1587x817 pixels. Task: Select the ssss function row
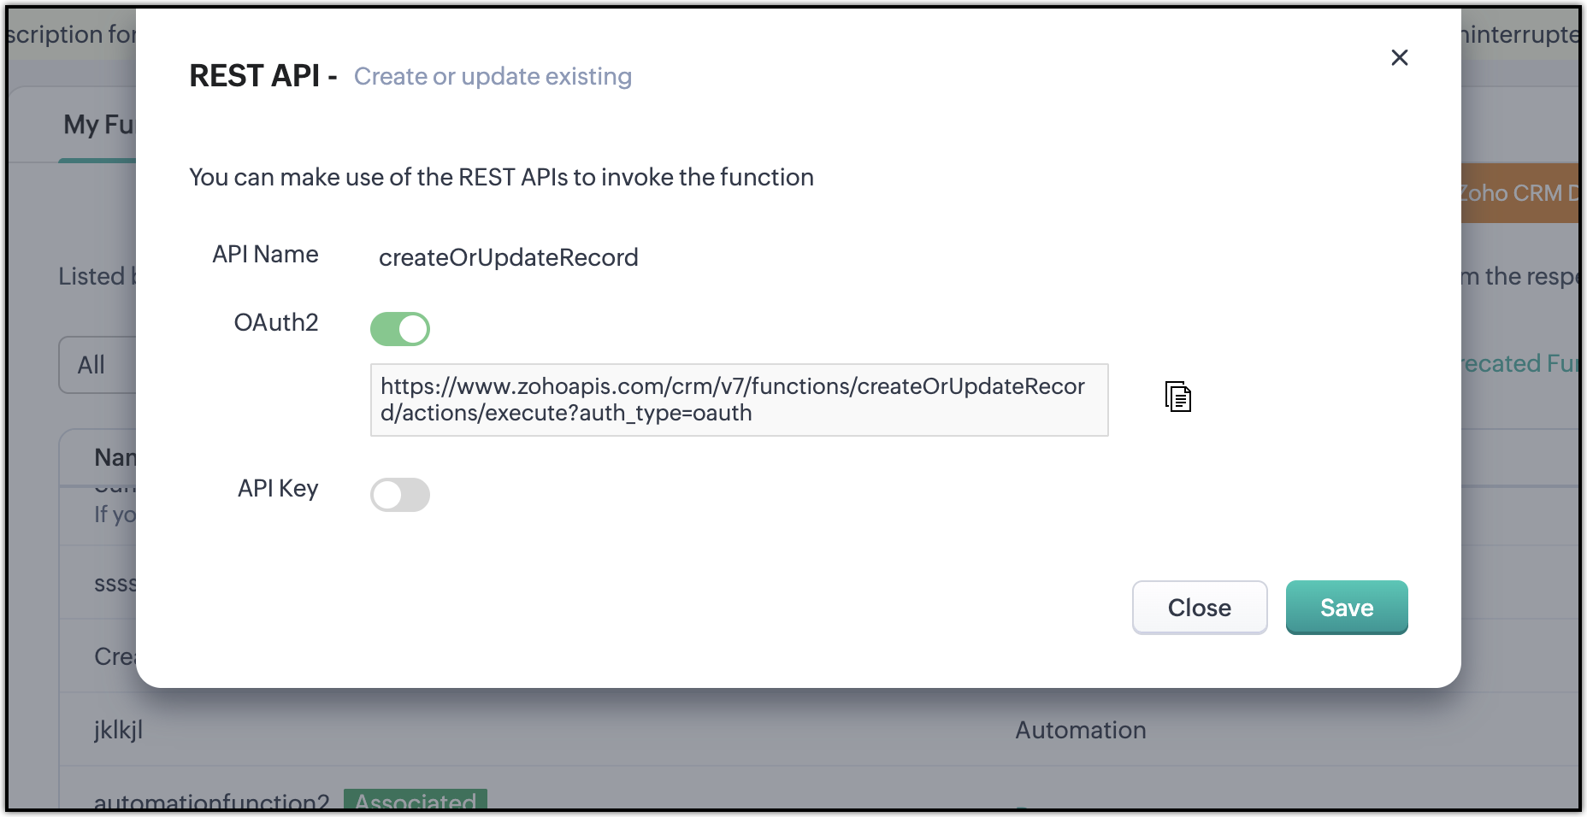[x=115, y=584]
